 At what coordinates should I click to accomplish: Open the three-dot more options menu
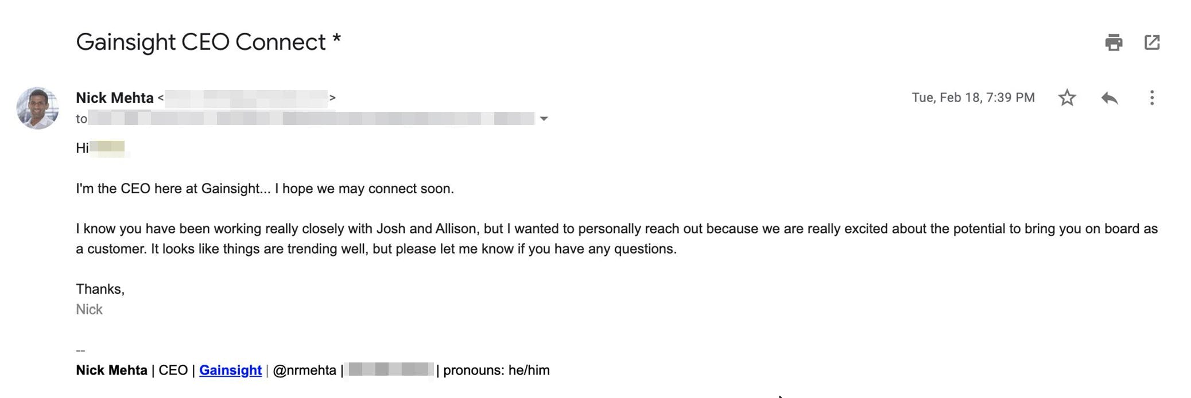coord(1152,97)
